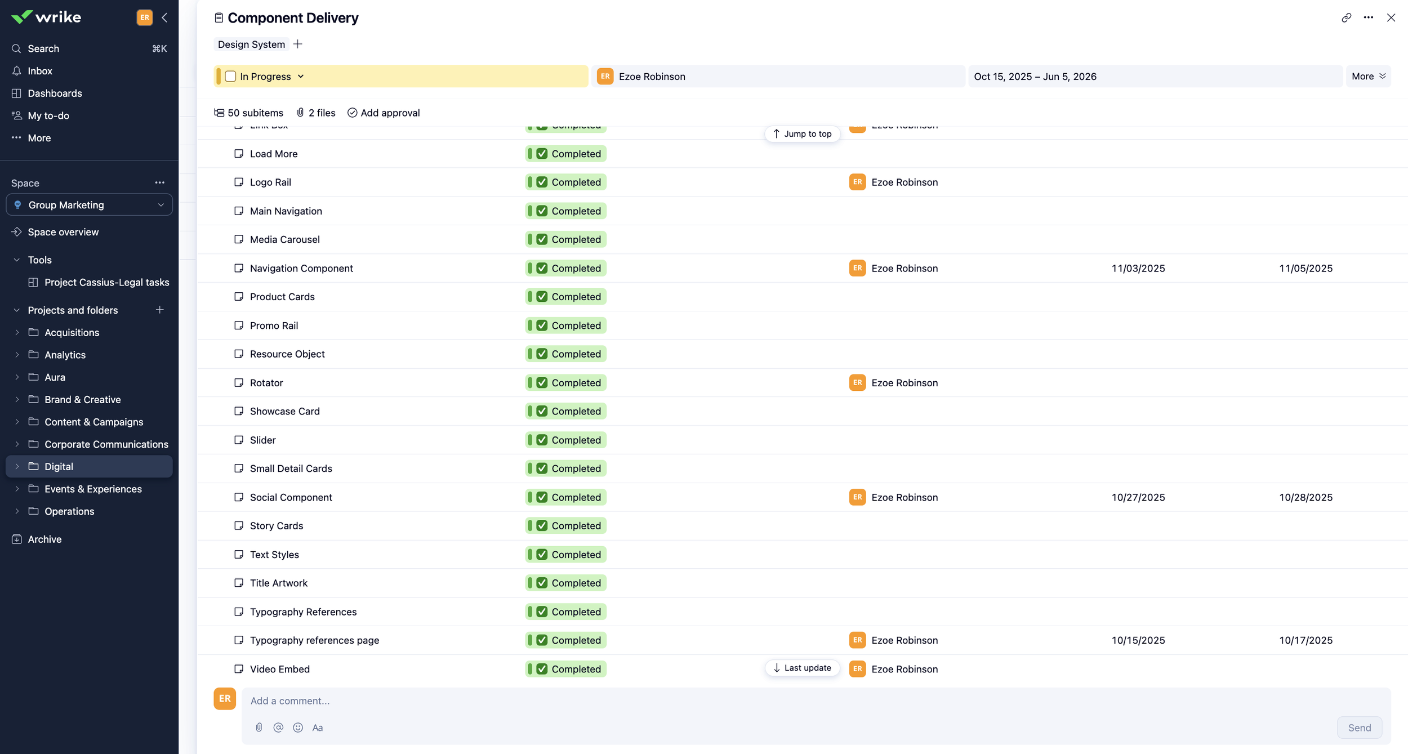This screenshot has height=754, width=1408.
Task: Check the In Progress task checkbox
Action: click(230, 76)
